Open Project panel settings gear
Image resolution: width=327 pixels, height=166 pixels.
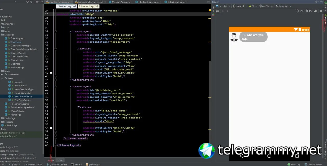pyautogui.click(x=37, y=2)
